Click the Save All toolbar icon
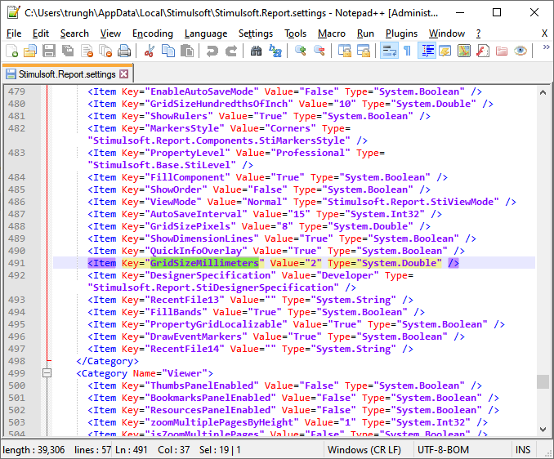 click(68, 51)
